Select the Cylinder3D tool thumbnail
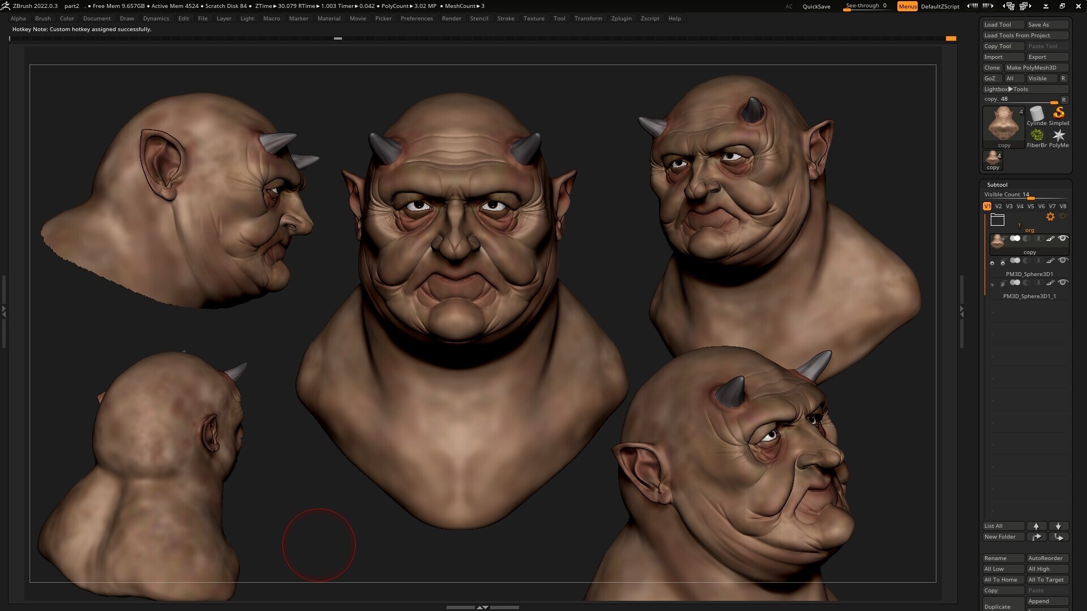This screenshot has height=611, width=1087. tap(1037, 114)
